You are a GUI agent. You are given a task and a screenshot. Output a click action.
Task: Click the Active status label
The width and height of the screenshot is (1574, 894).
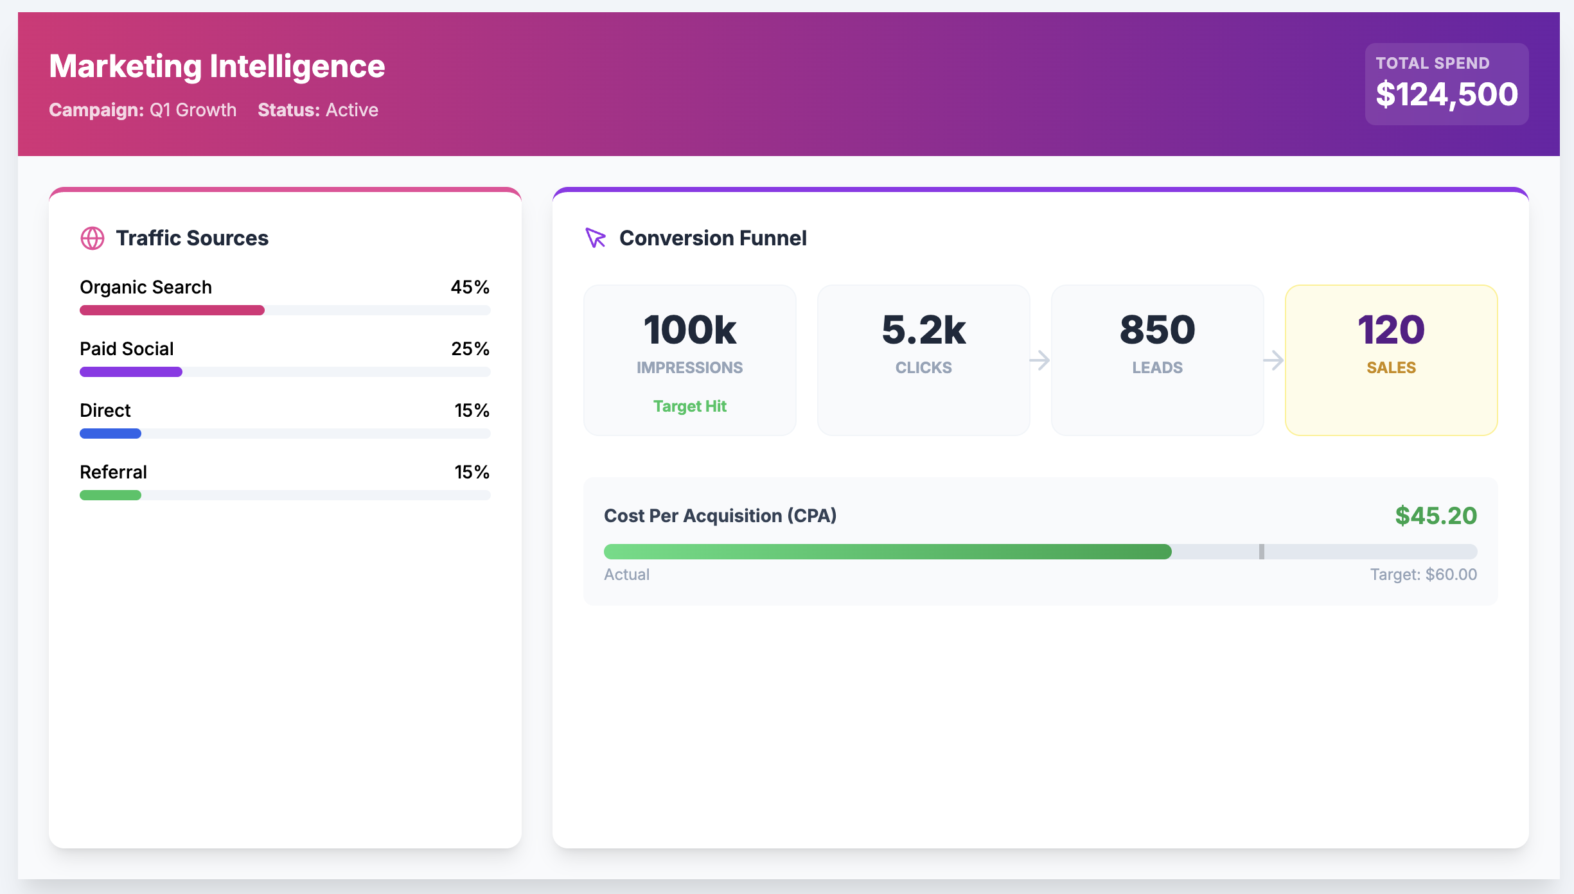pyautogui.click(x=351, y=110)
